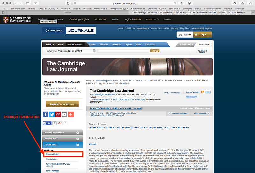Open the новини bookmarks folder
The image size is (255, 173).
tap(66, 9)
